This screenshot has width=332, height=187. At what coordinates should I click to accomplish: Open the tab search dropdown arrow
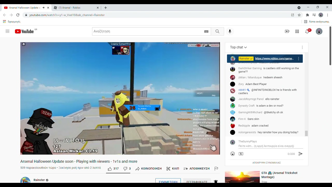299,8
